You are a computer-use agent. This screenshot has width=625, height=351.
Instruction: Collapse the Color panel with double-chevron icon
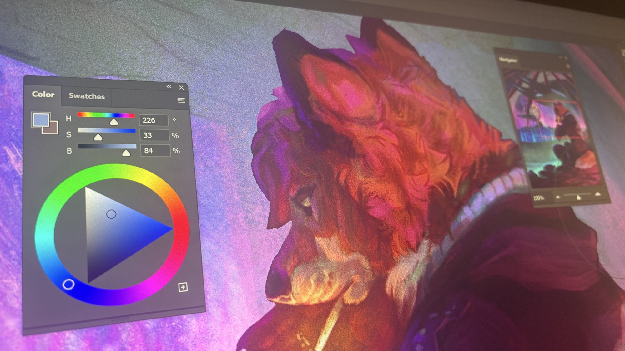click(x=169, y=87)
